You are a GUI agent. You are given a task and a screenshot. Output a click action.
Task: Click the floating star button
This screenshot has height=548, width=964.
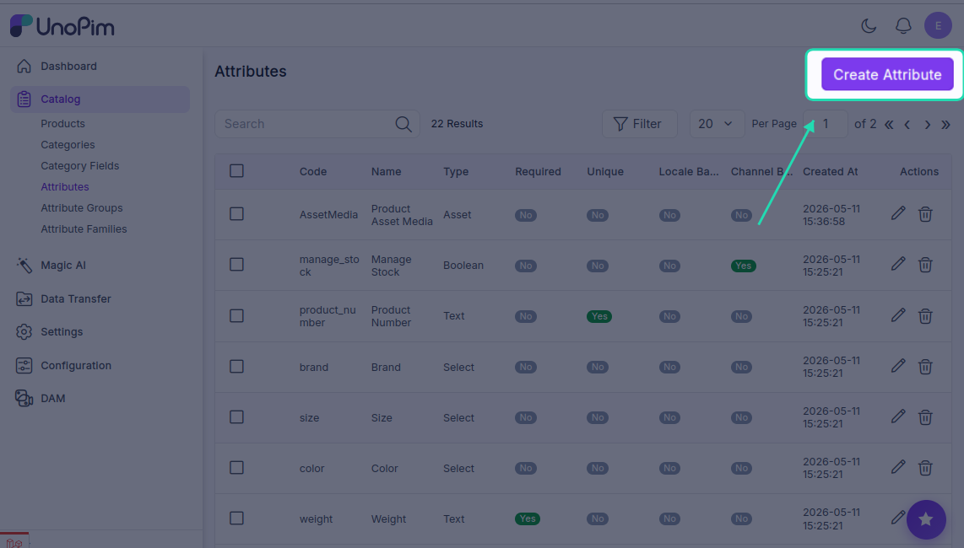tap(925, 519)
